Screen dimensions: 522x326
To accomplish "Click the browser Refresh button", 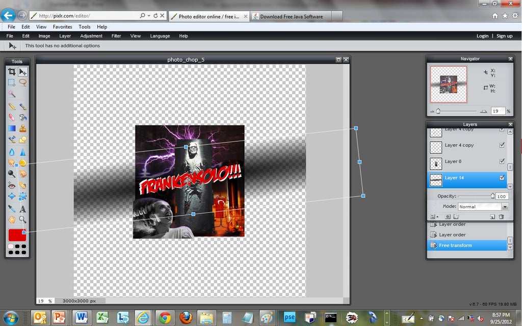I will [x=155, y=16].
